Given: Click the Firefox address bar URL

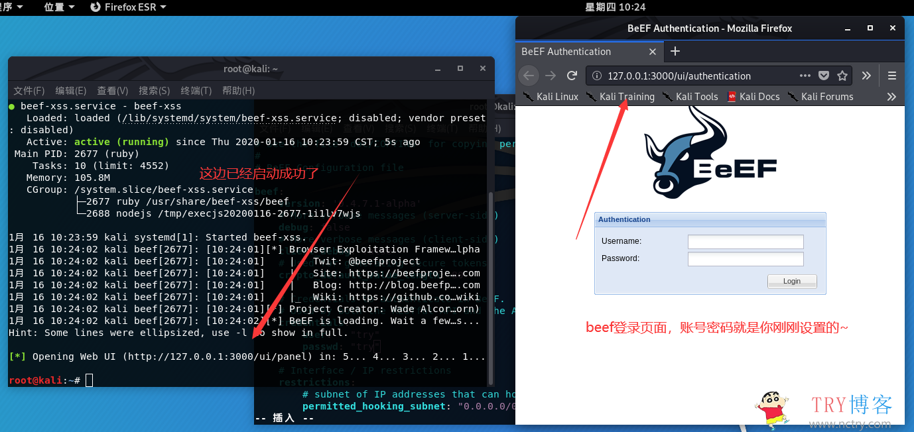Looking at the screenshot, I should point(679,76).
